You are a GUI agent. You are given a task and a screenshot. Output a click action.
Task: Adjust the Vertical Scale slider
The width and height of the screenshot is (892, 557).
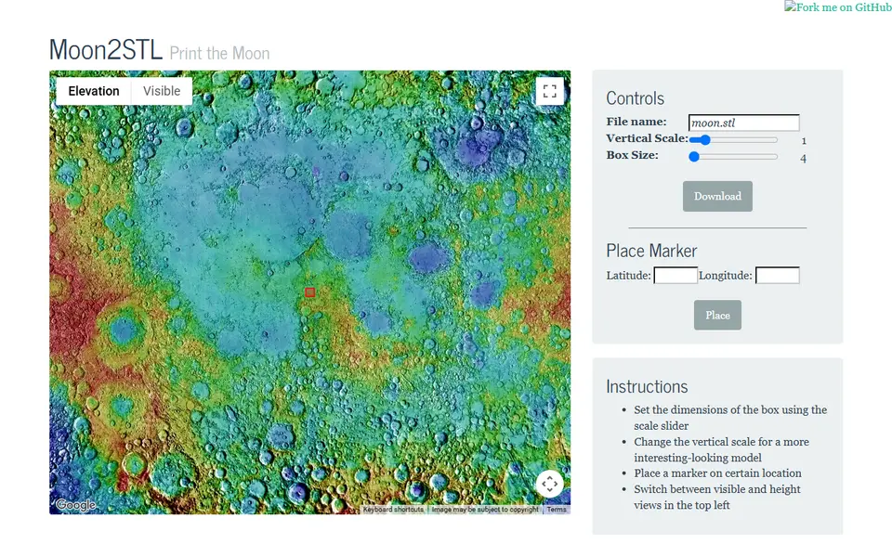733,140
